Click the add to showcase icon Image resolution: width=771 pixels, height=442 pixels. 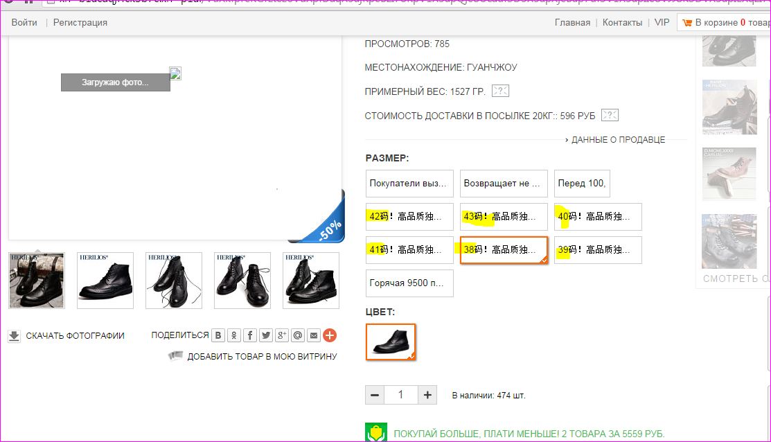coord(175,355)
